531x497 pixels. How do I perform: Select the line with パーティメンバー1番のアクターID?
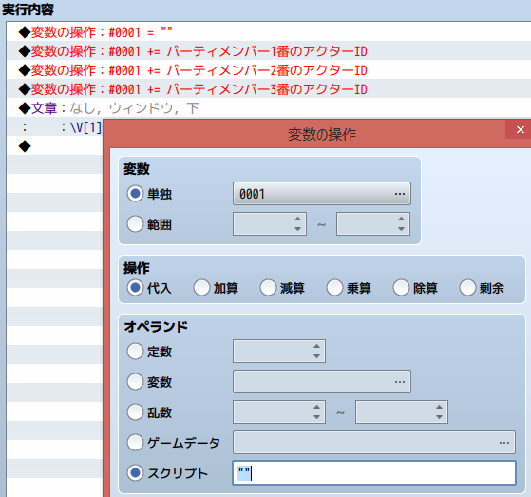pos(269,50)
